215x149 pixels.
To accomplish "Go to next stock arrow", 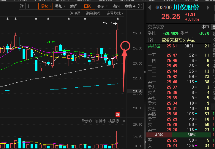I will (x=208, y=7).
